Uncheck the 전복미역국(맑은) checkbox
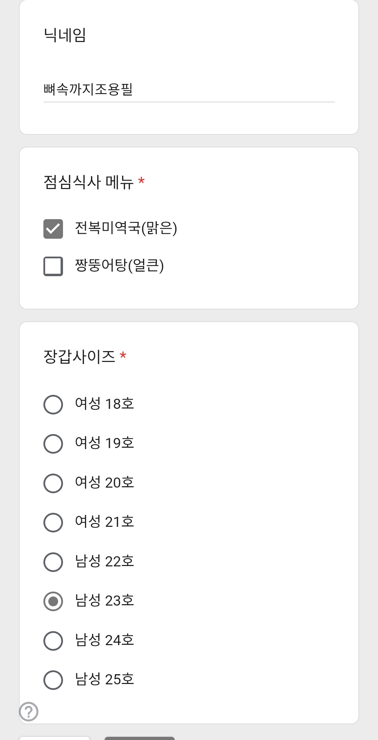The width and height of the screenshot is (378, 740). tap(53, 229)
